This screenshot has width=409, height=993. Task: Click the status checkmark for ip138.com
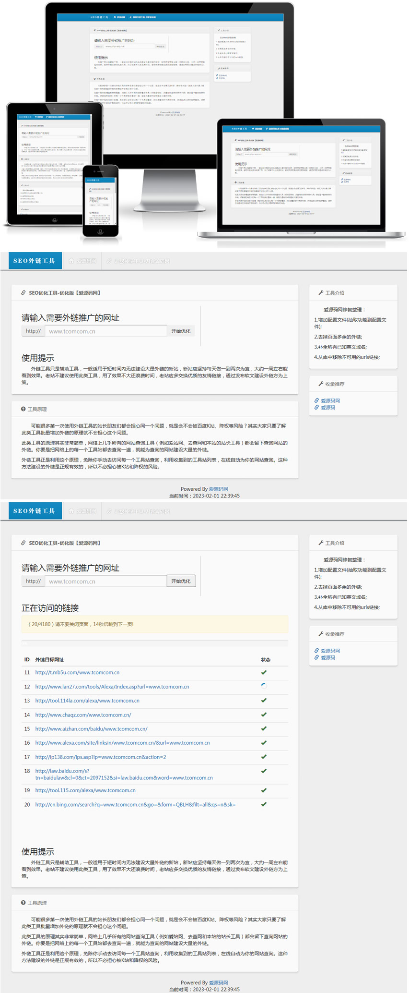(x=264, y=757)
